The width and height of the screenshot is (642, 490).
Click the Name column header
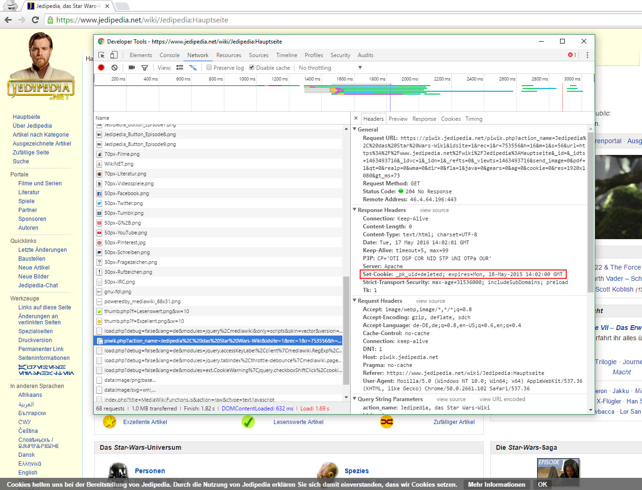tap(222, 118)
